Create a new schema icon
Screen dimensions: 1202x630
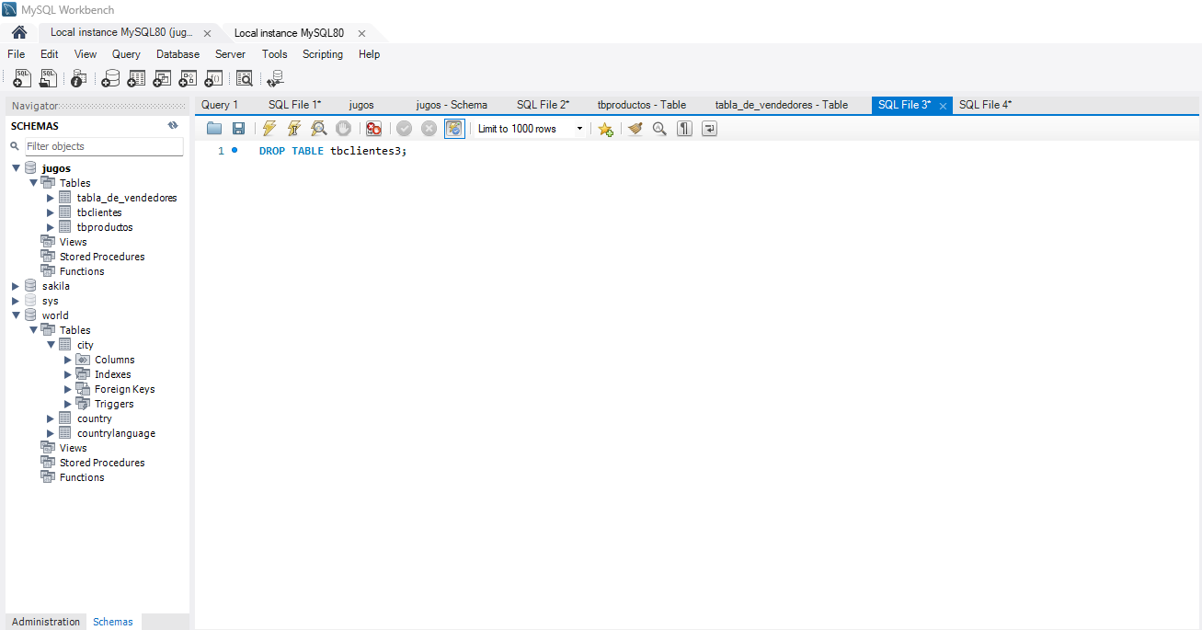coord(110,79)
